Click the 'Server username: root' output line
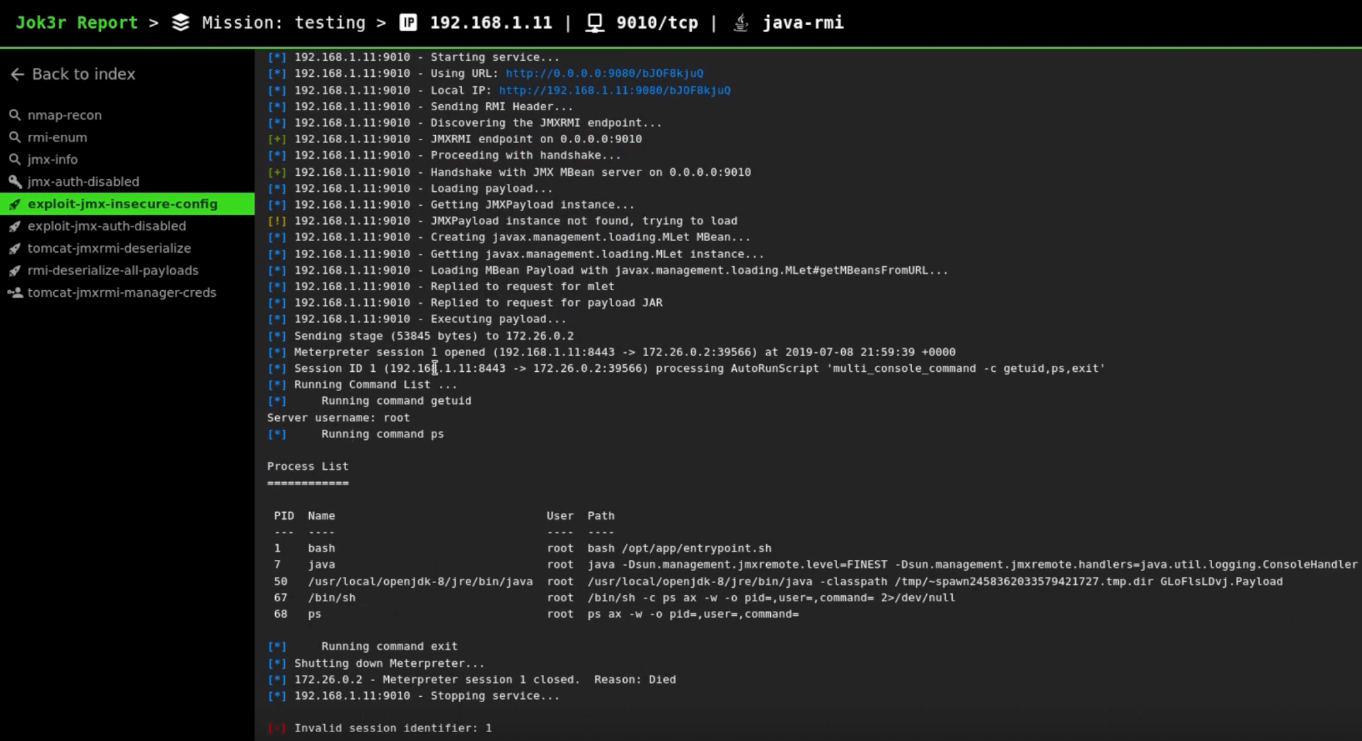1362x741 pixels. [338, 417]
